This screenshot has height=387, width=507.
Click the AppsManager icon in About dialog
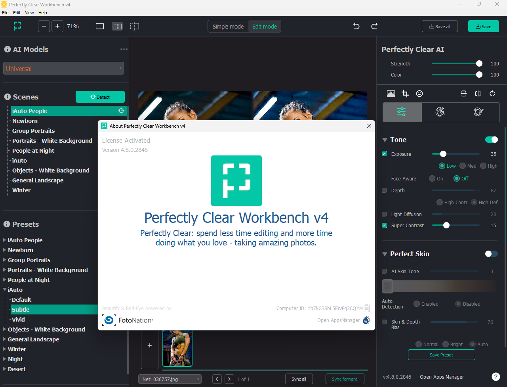[366, 320]
